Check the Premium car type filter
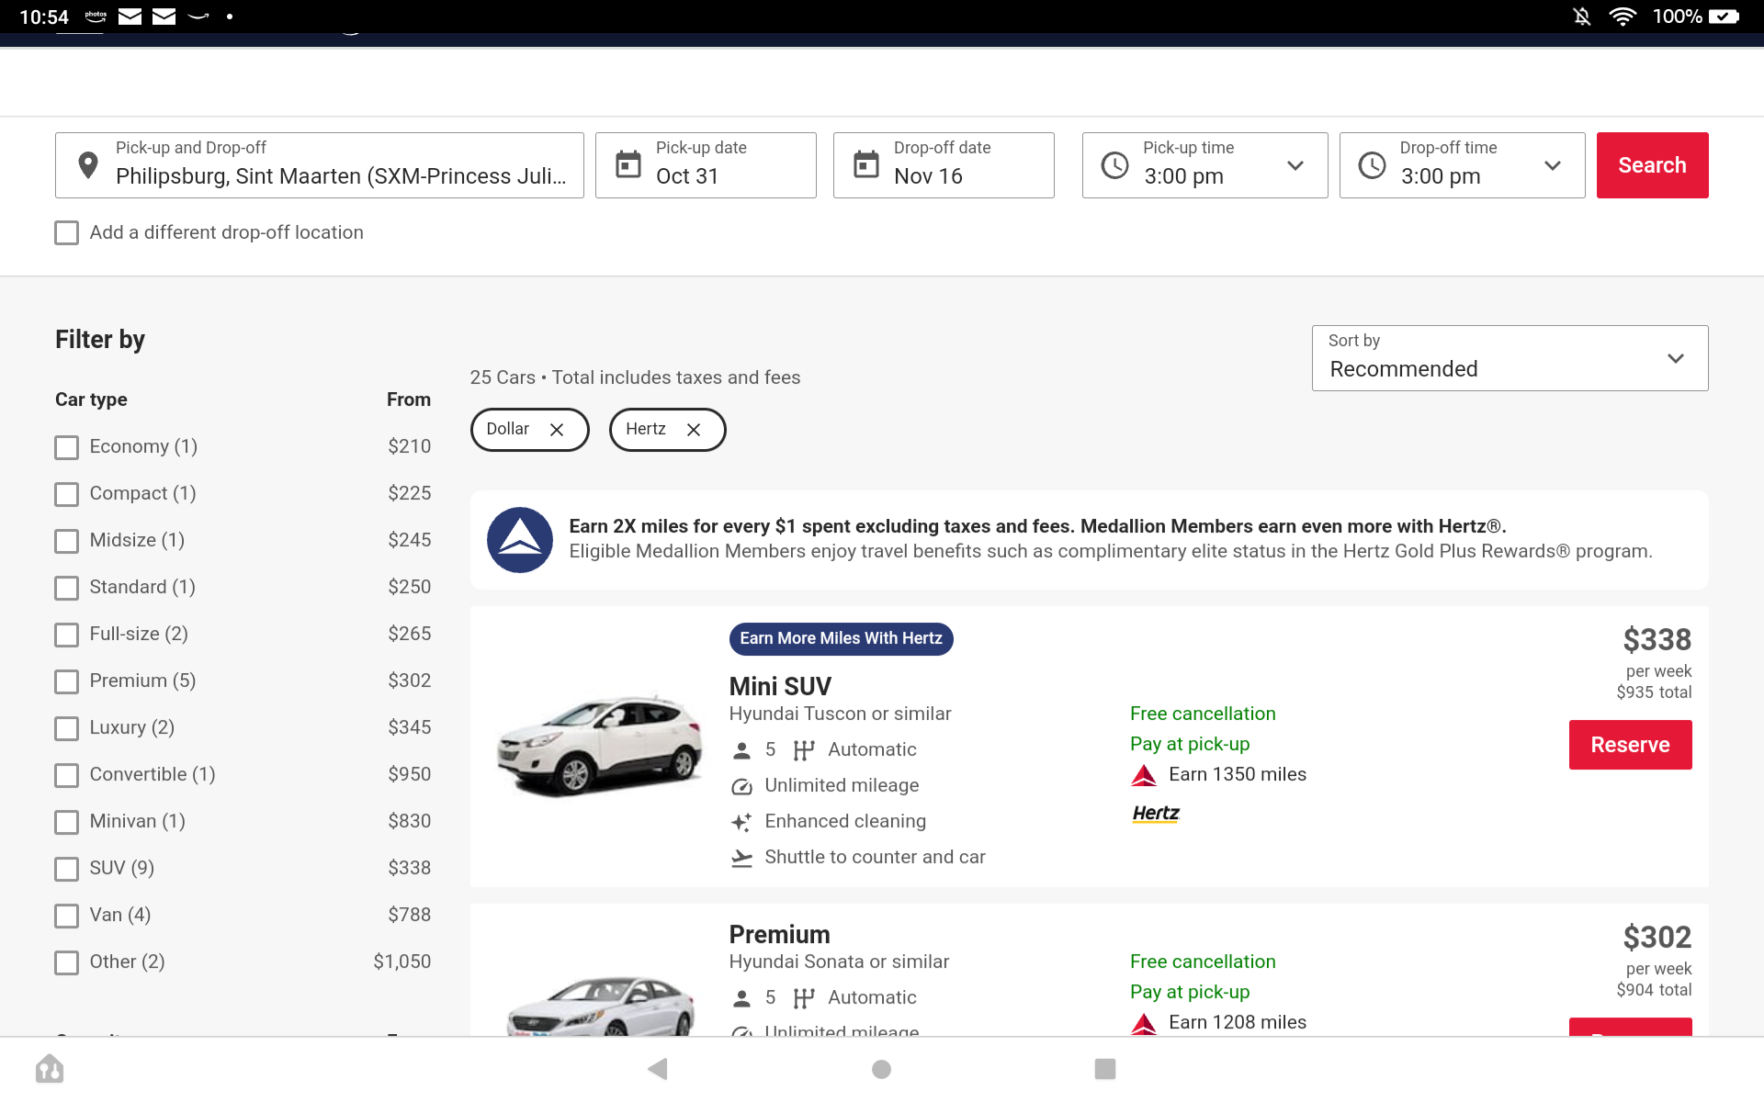This screenshot has height=1102, width=1764. (67, 681)
